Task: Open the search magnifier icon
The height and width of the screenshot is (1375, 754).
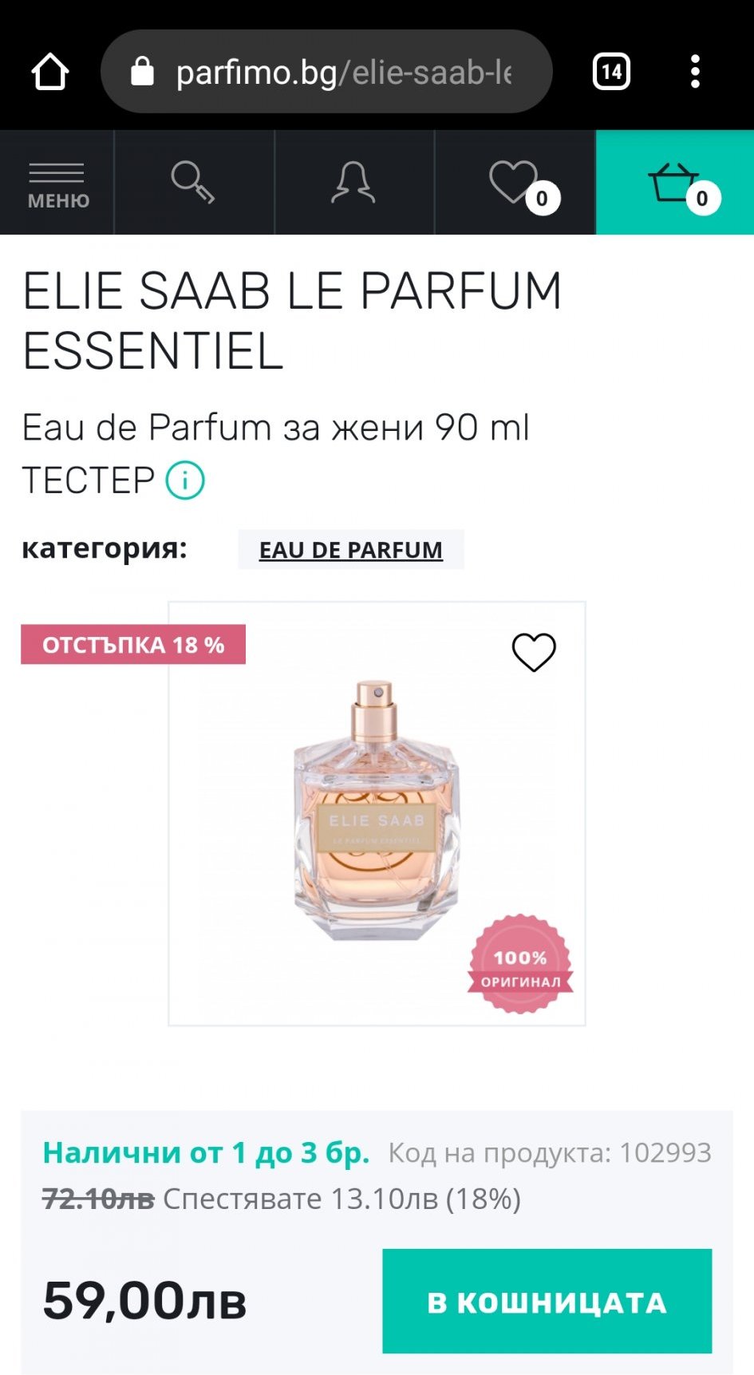Action: [x=194, y=182]
